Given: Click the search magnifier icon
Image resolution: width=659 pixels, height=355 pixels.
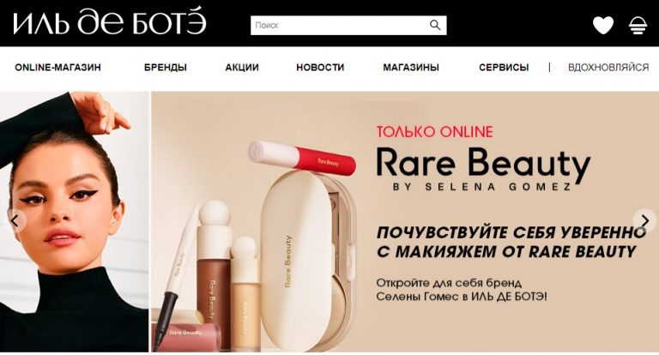Looking at the screenshot, I should 435,25.
